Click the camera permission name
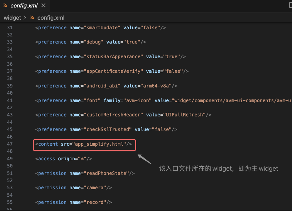This screenshot has height=211, width=292. (x=95, y=187)
